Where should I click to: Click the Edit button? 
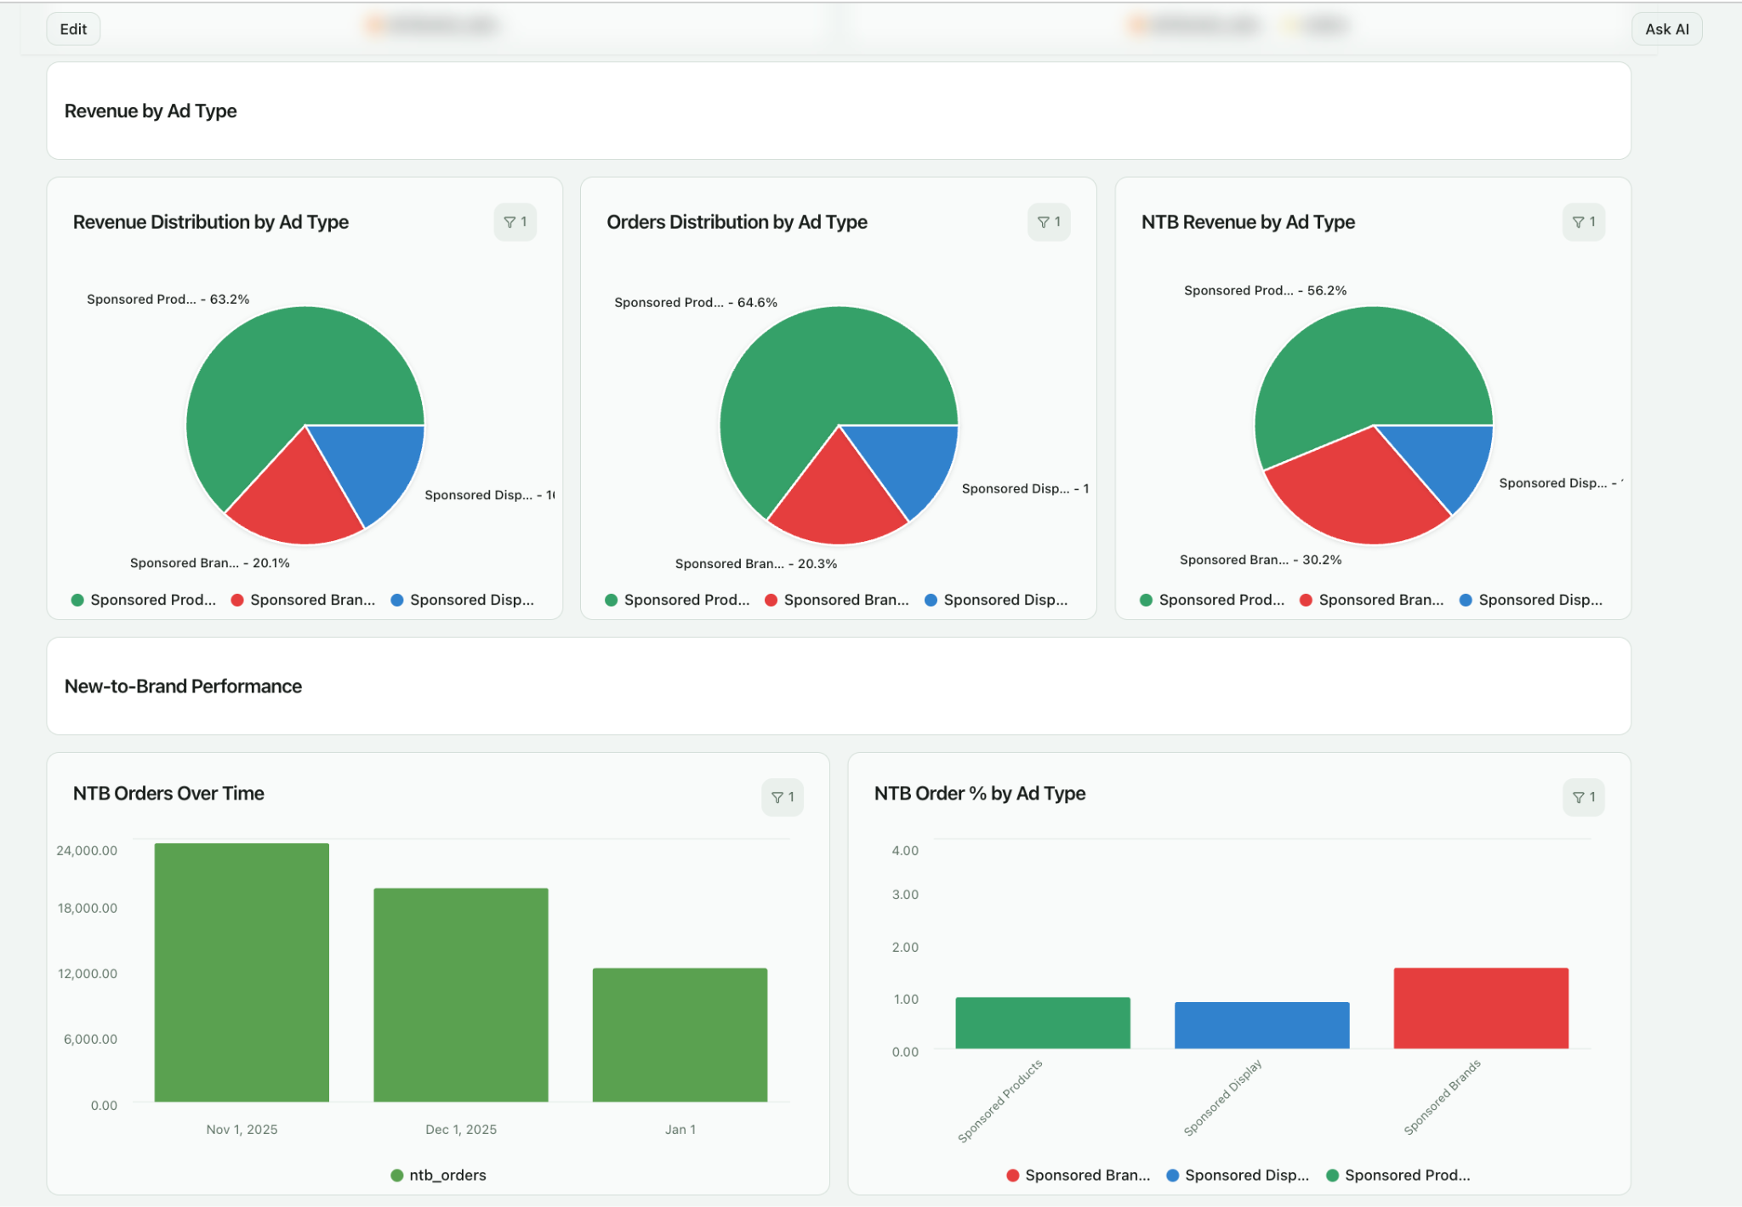[x=73, y=28]
